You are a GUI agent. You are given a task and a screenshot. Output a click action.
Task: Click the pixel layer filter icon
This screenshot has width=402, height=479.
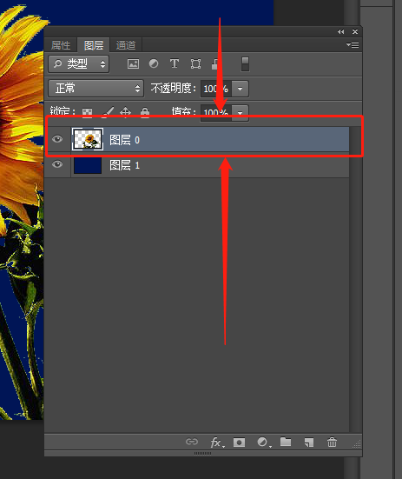click(133, 63)
